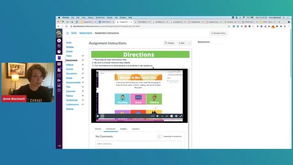Bookmark this page with star icon
Screen dimensions: 293x165
229,27
